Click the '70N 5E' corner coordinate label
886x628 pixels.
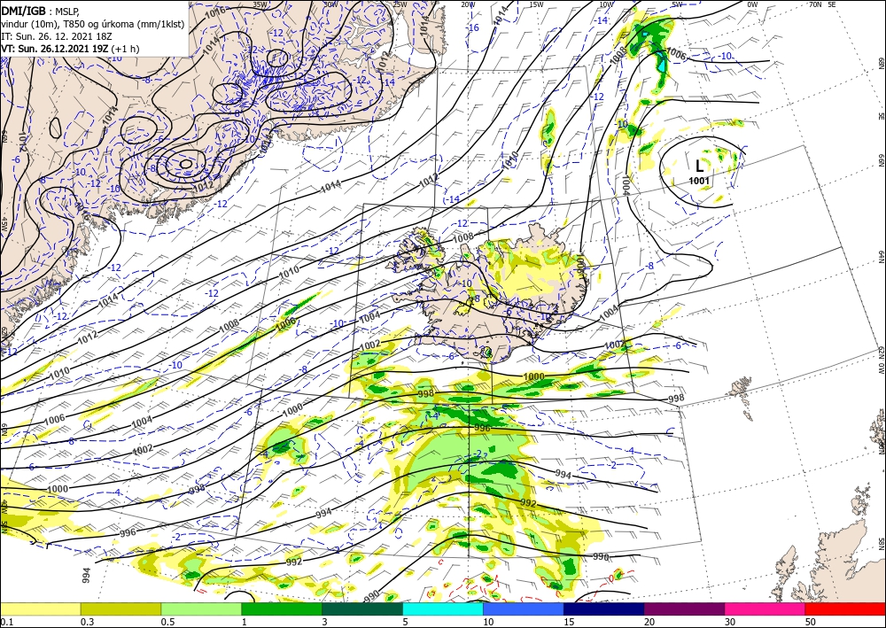pos(822,4)
